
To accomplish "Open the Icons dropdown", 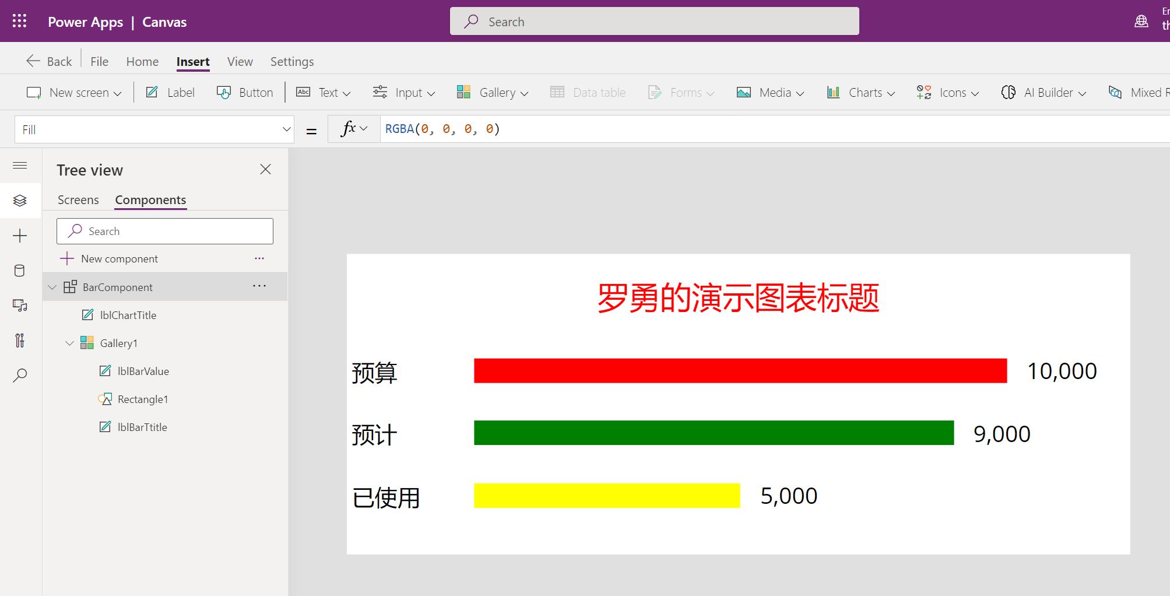I will (x=947, y=92).
